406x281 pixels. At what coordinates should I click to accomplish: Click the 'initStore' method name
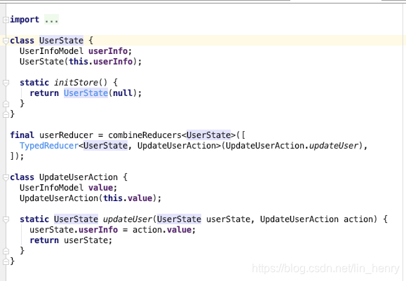pyautogui.click(x=76, y=83)
